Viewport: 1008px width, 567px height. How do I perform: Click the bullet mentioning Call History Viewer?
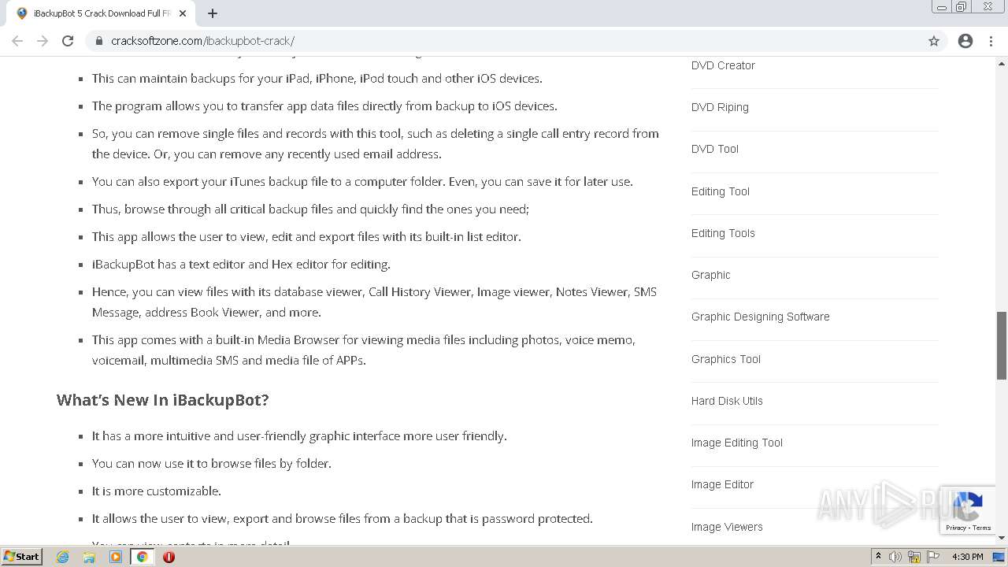tap(374, 302)
